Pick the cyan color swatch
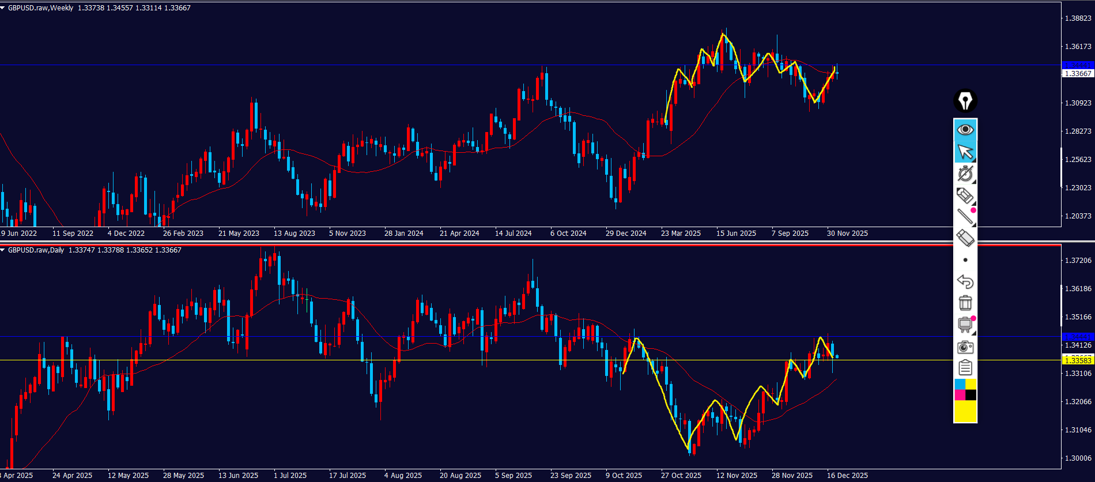 coord(960,384)
